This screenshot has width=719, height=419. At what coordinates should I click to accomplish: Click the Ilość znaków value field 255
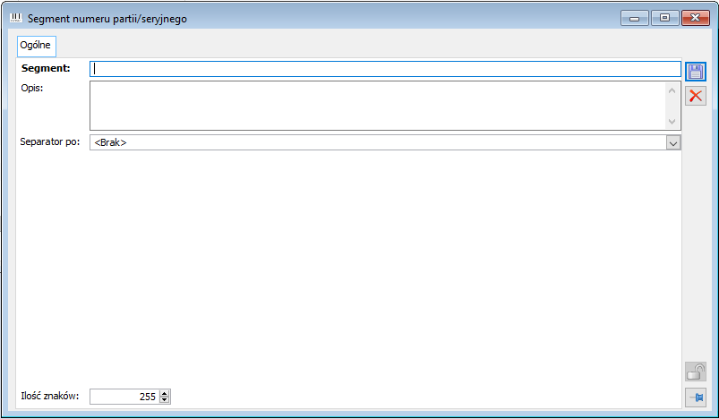tap(124, 397)
